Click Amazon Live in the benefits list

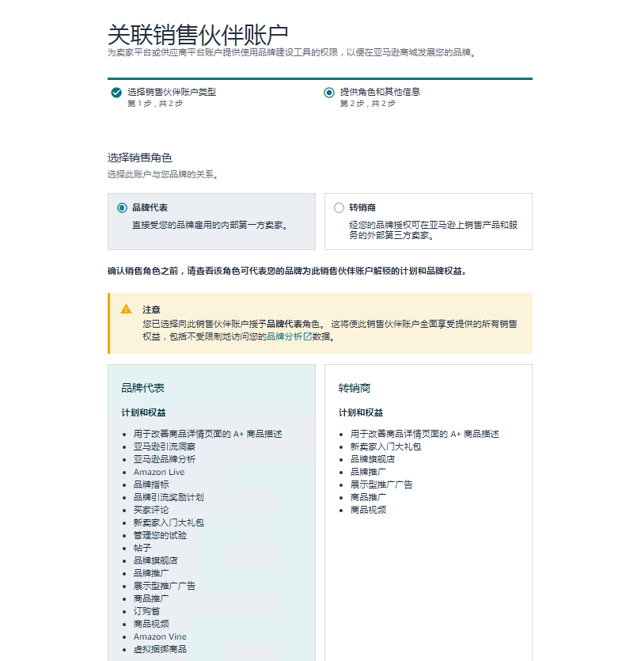tap(158, 472)
